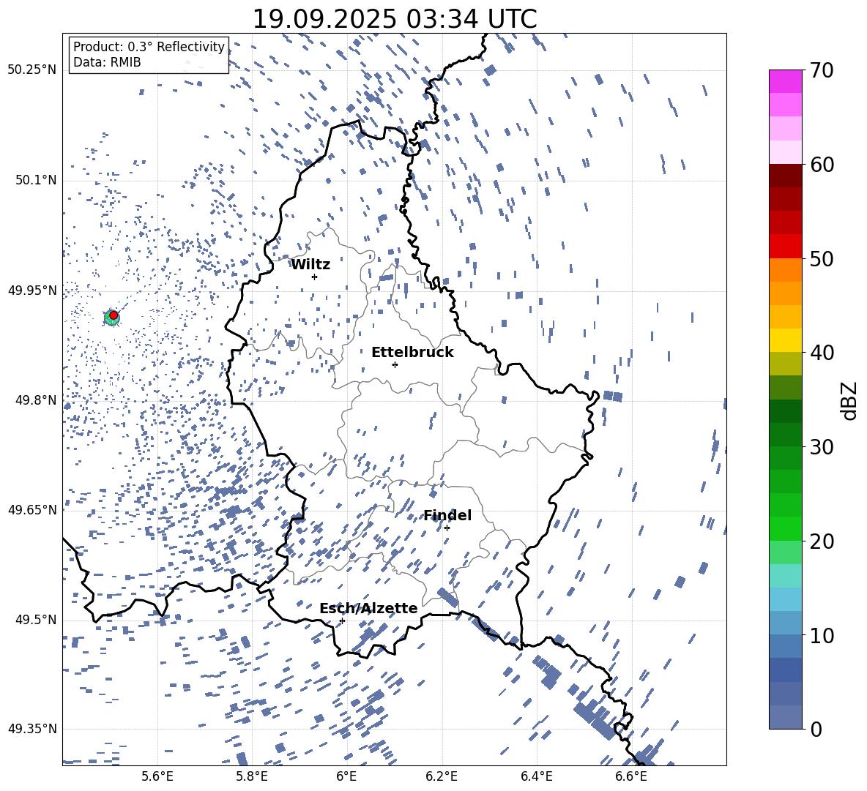Click the dBZ colorbar axis label
This screenshot has width=867, height=791.
click(x=849, y=400)
